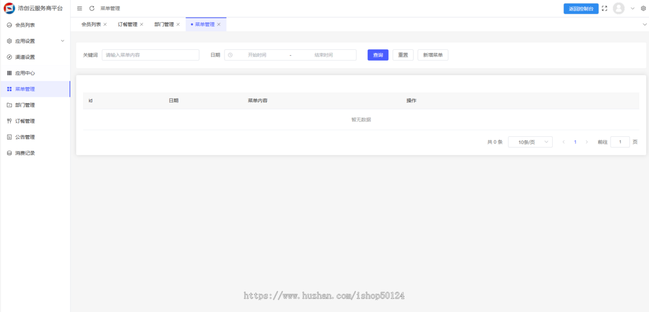The height and width of the screenshot is (312, 649).
Task: Click the 查询 button
Action: point(378,55)
